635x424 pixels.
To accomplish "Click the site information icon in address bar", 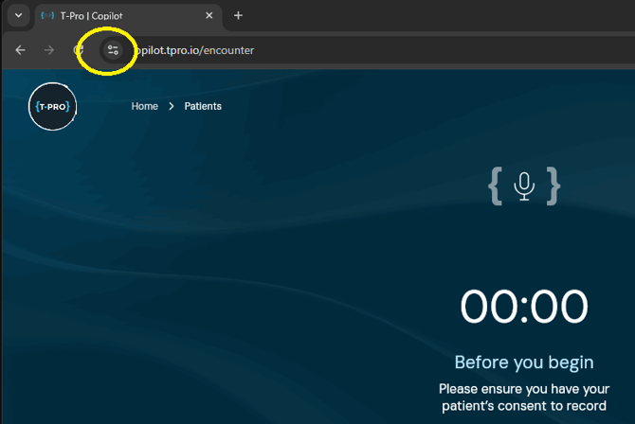I will [113, 50].
